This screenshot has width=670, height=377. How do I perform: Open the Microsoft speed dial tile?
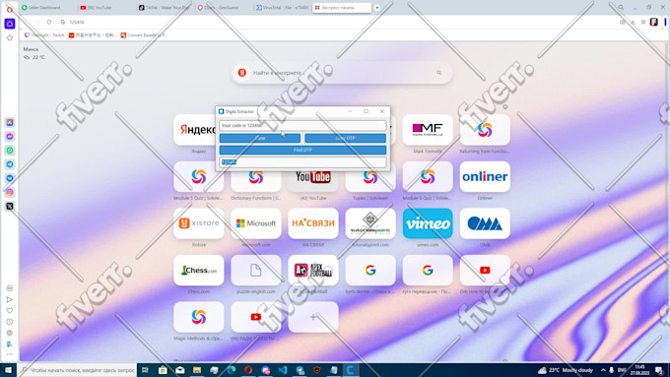[x=256, y=223]
